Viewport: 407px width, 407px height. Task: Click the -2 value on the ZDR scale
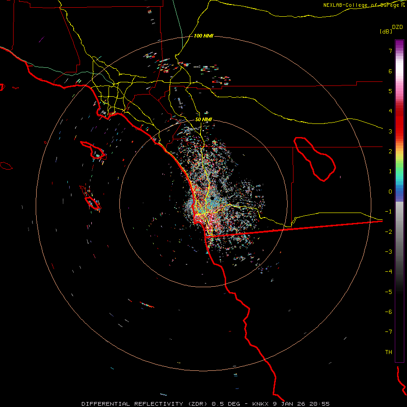coord(388,232)
